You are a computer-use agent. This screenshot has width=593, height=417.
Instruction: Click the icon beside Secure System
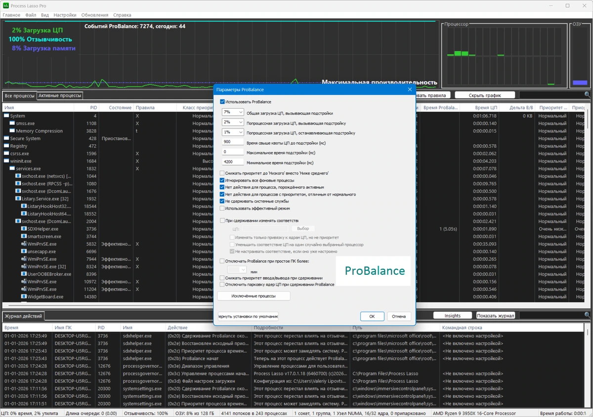point(6,138)
